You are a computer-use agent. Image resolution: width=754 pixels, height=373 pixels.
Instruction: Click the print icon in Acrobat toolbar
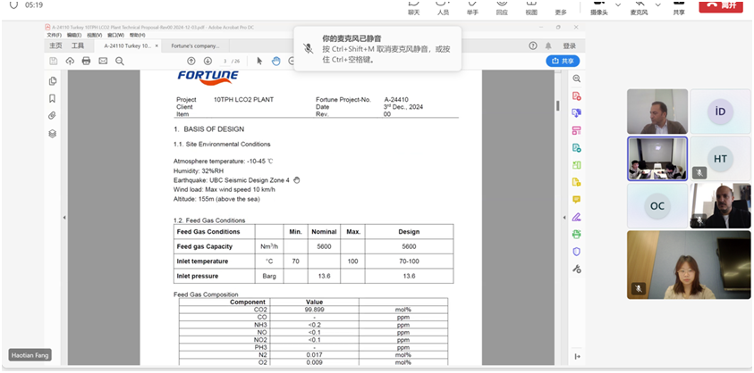86,61
